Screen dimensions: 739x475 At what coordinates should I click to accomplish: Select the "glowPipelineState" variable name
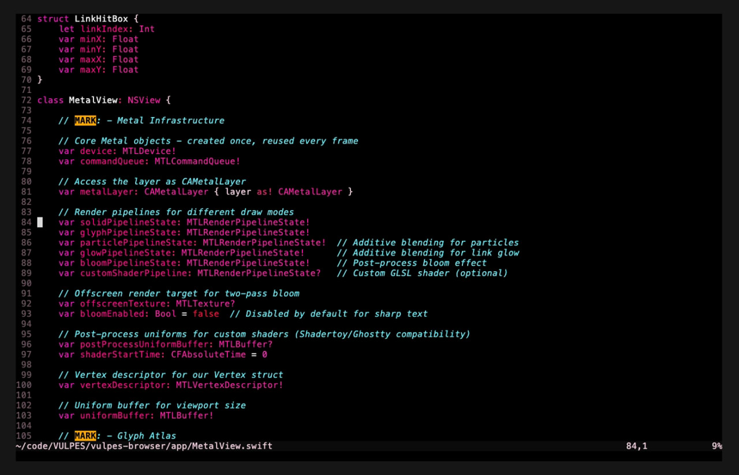pyautogui.click(x=125, y=253)
